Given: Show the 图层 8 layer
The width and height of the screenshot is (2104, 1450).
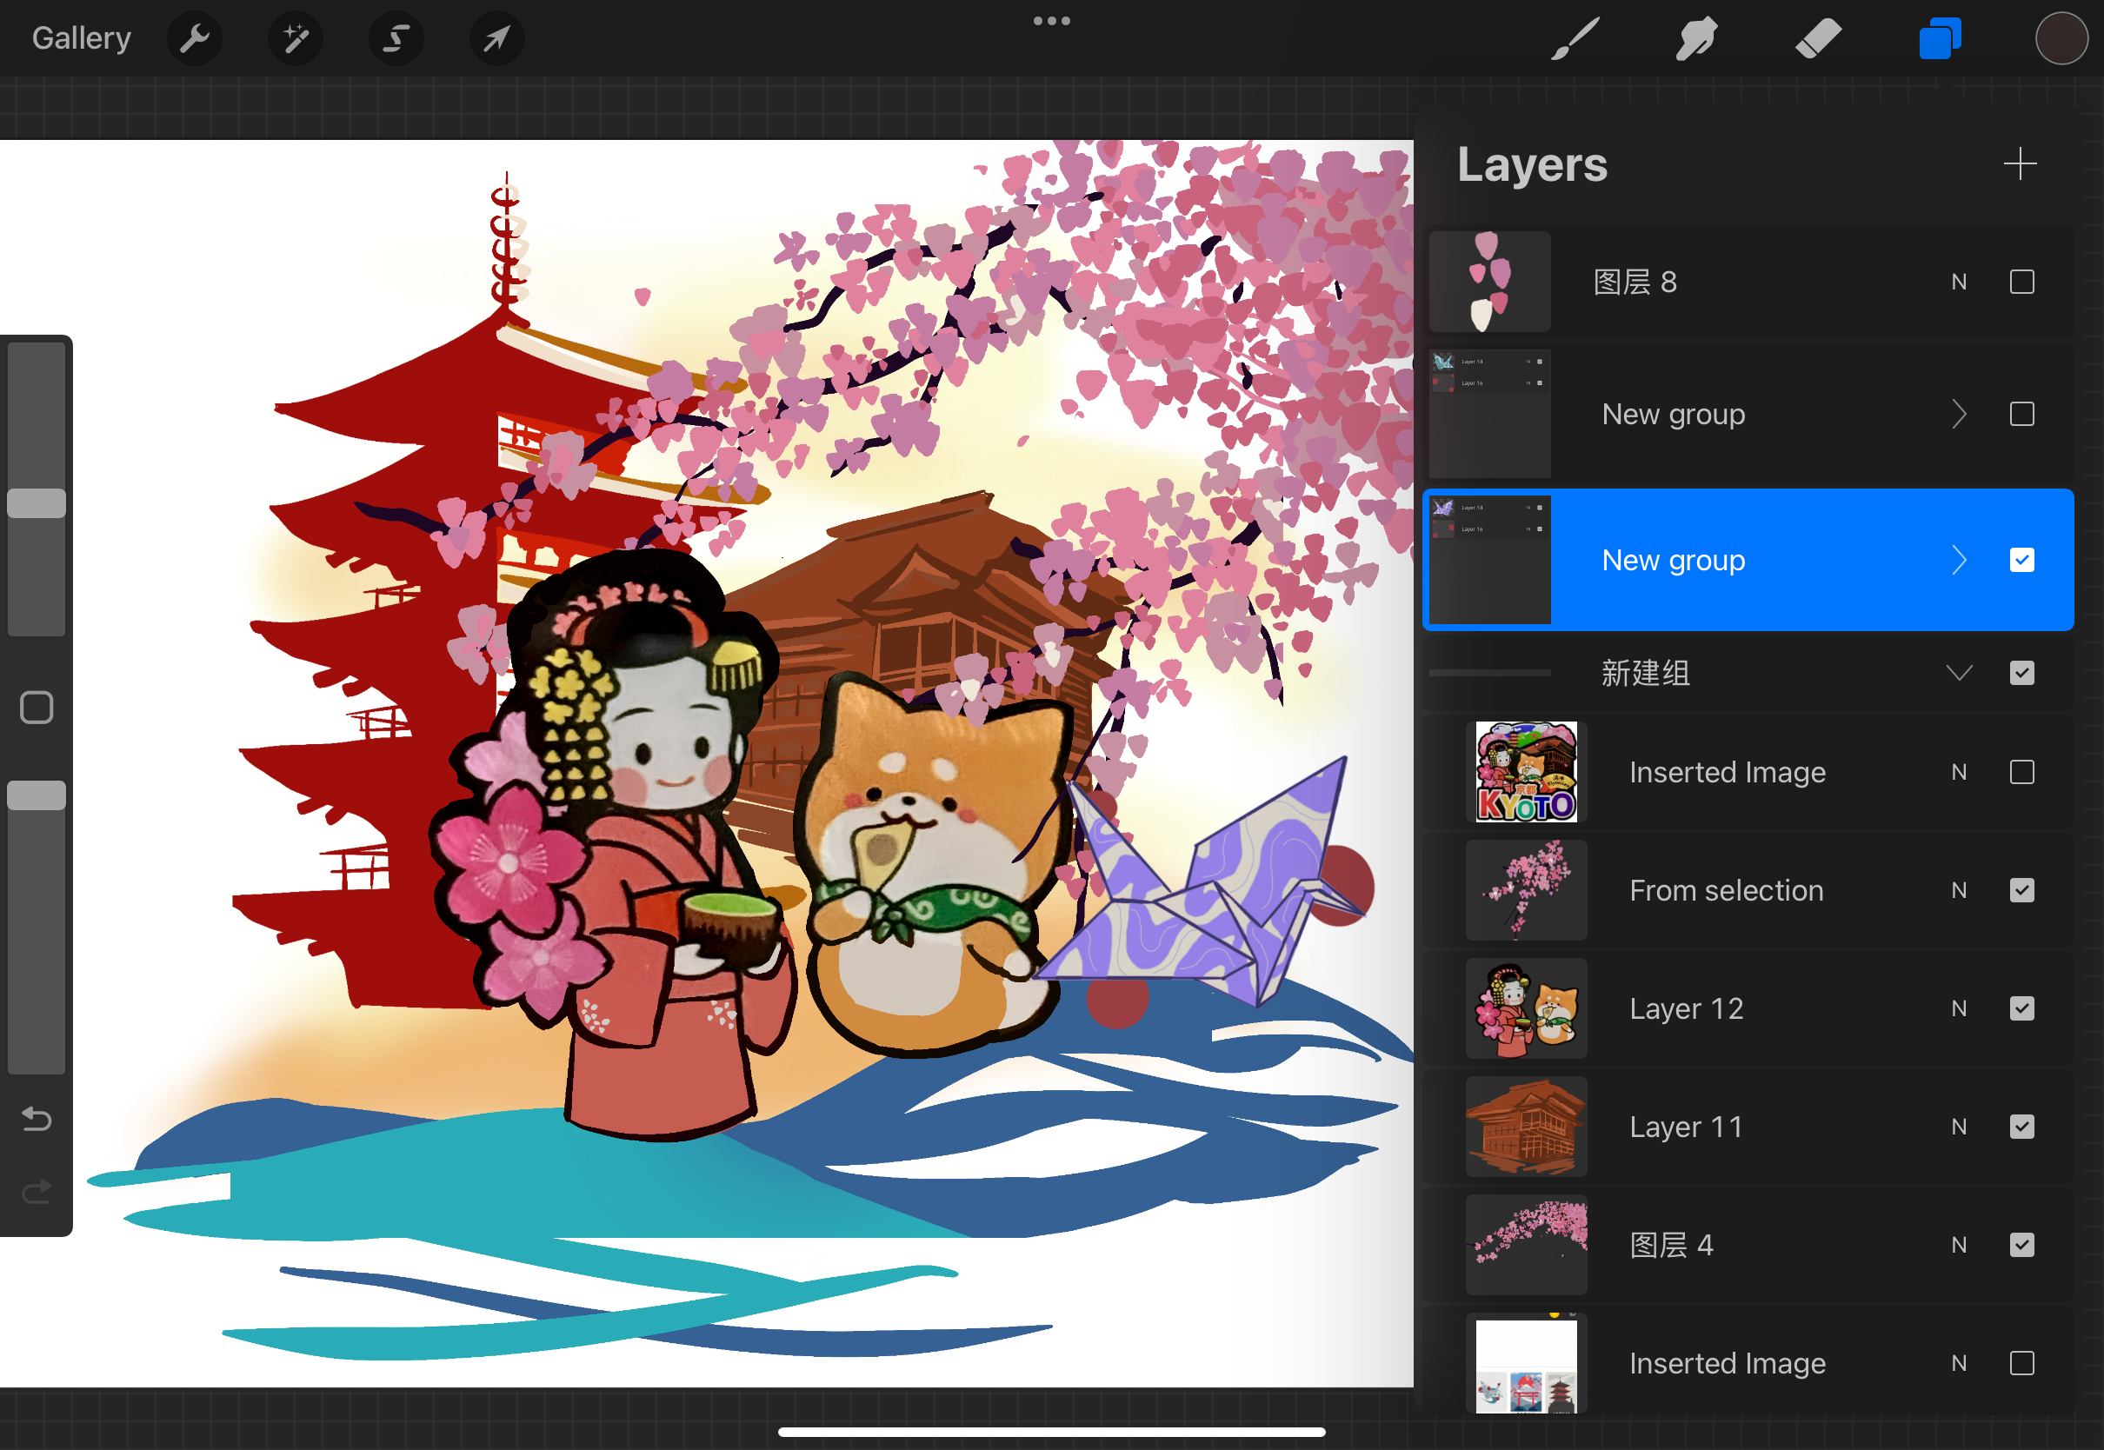Looking at the screenshot, I should pos(2021,283).
